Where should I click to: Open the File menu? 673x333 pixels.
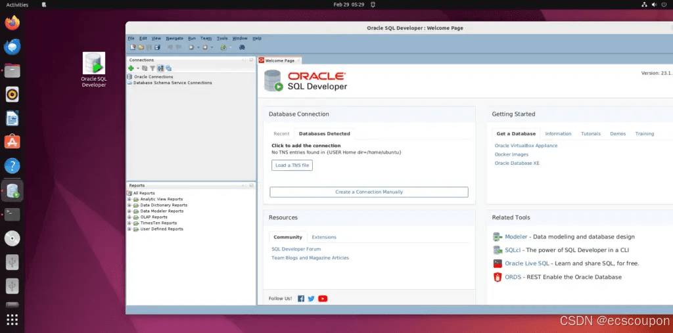pyautogui.click(x=131, y=38)
